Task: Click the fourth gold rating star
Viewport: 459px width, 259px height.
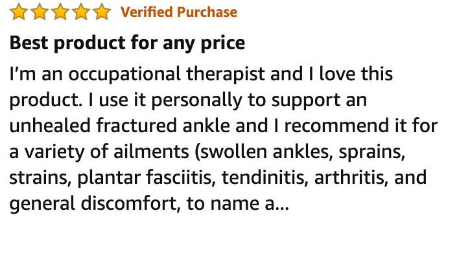Action: coord(81,12)
